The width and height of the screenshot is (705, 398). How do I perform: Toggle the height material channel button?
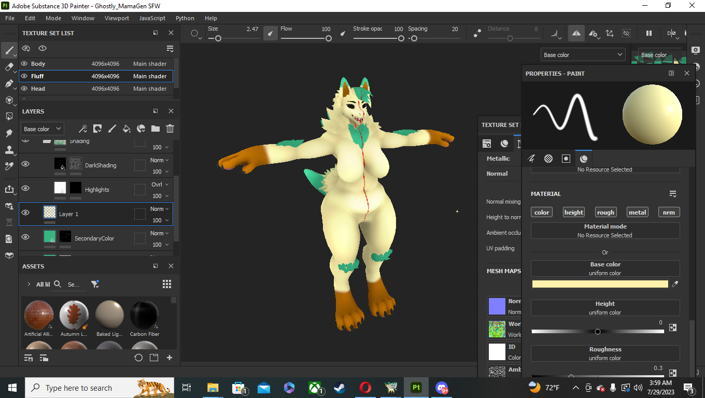573,212
